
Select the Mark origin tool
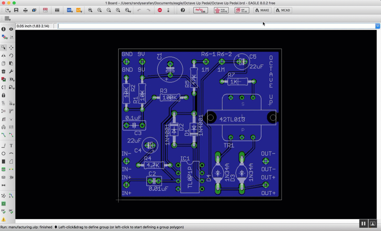[x=12, y=37]
